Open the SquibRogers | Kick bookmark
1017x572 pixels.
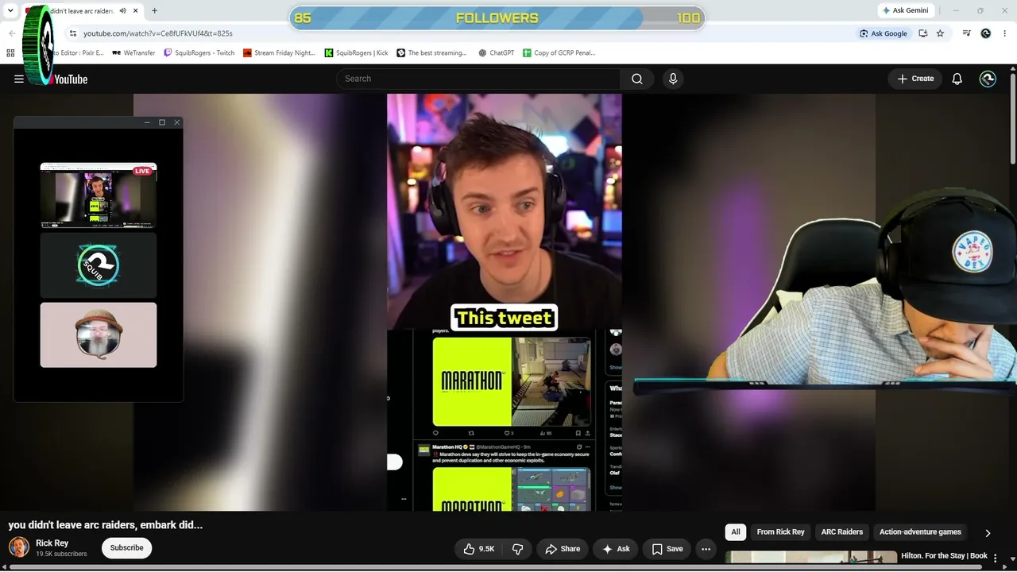click(x=357, y=53)
